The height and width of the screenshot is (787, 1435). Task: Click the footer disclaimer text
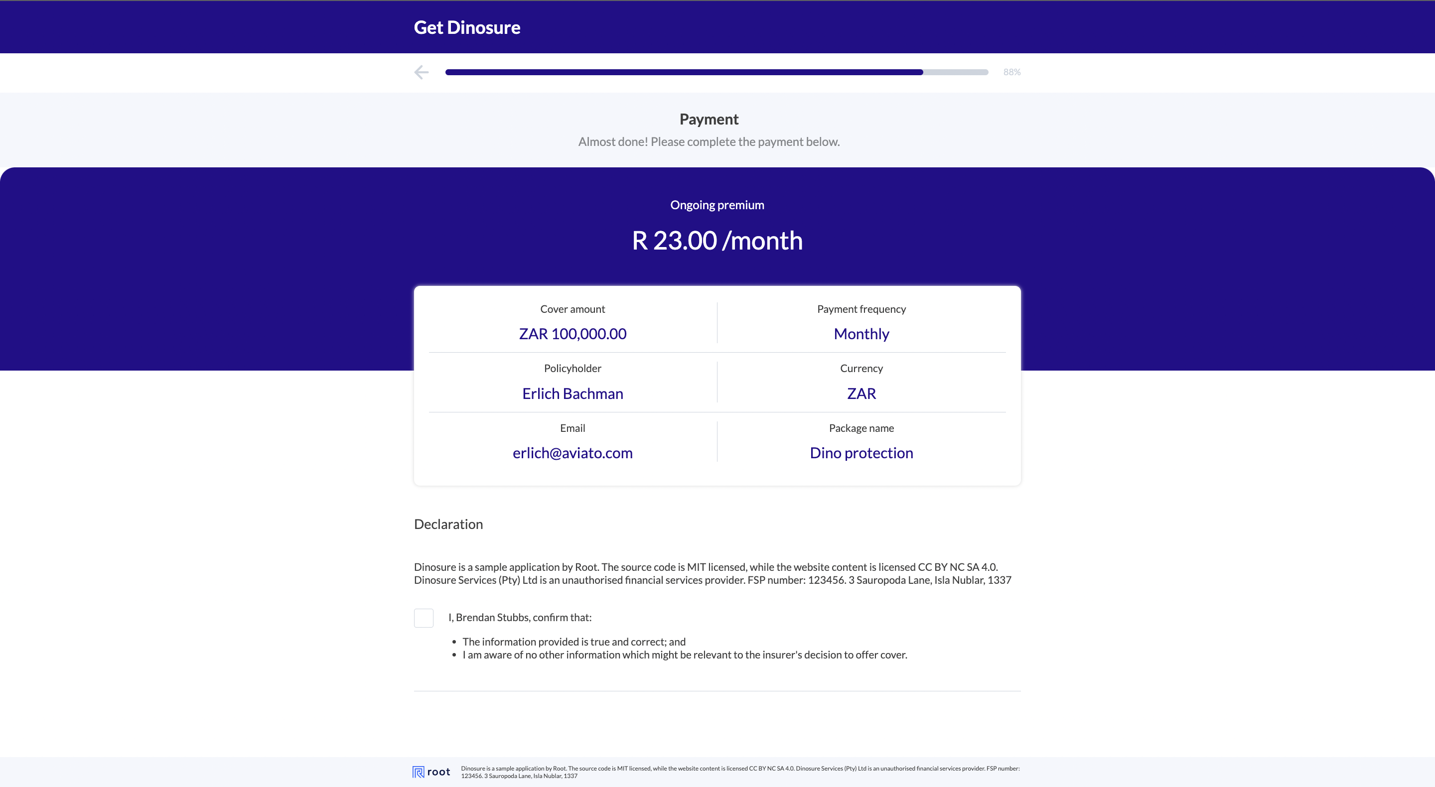740,772
